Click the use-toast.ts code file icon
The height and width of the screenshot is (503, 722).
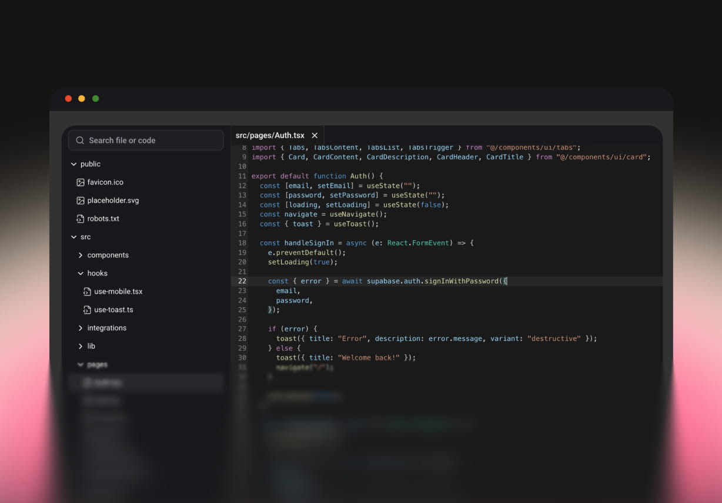click(x=87, y=310)
